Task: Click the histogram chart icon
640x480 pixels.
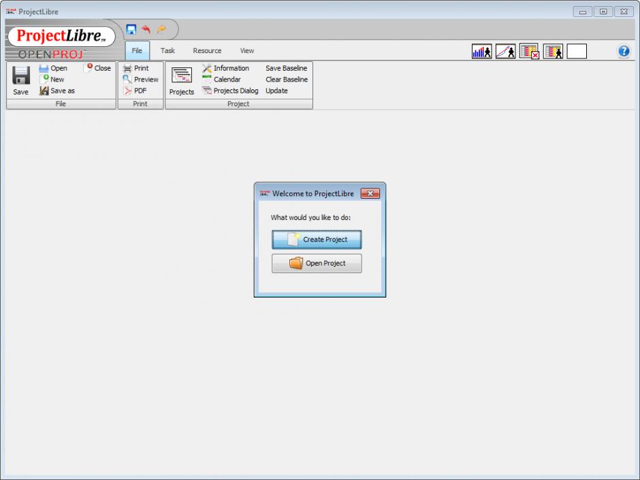Action: (x=481, y=52)
